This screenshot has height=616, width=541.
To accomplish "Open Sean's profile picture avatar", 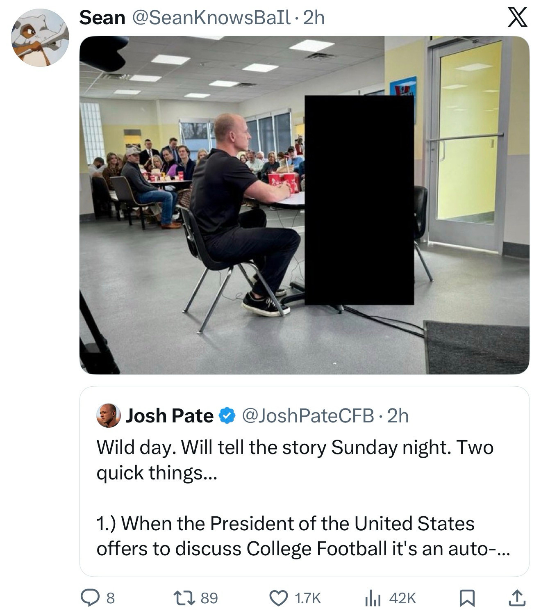I will (40, 37).
